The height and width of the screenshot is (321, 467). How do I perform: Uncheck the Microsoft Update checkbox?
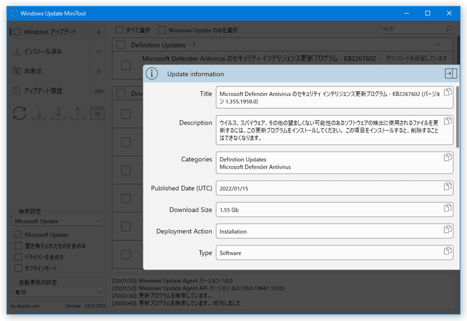click(x=18, y=234)
